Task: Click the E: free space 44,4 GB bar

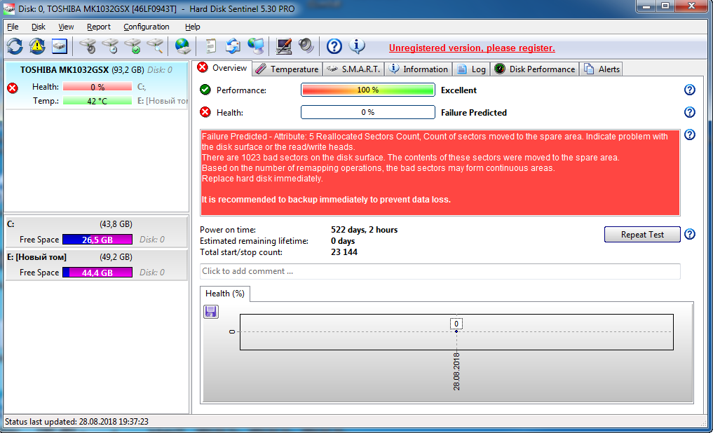Action: pyautogui.click(x=97, y=273)
